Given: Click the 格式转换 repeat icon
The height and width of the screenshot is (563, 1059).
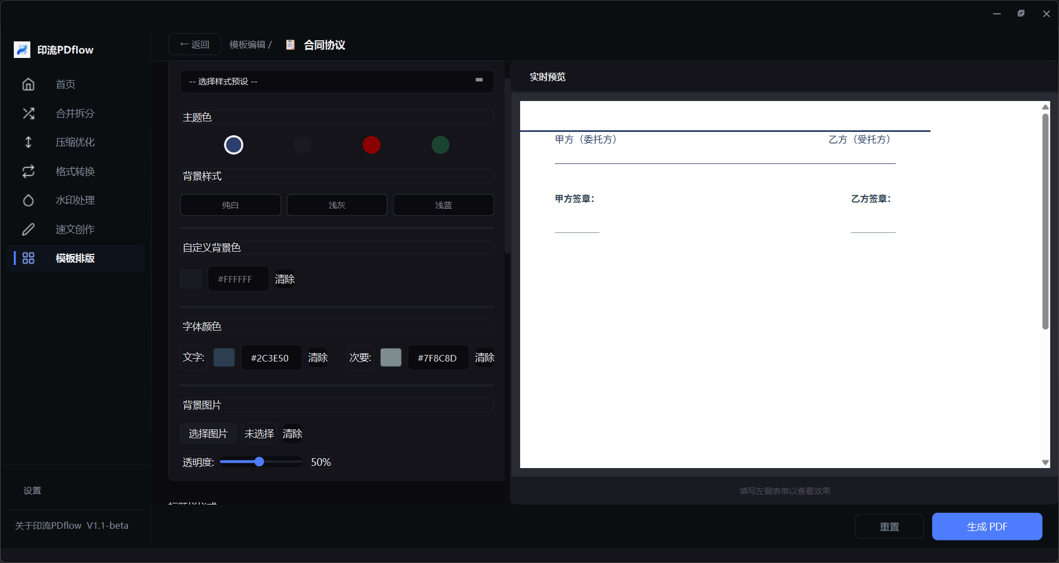Looking at the screenshot, I should (x=28, y=171).
